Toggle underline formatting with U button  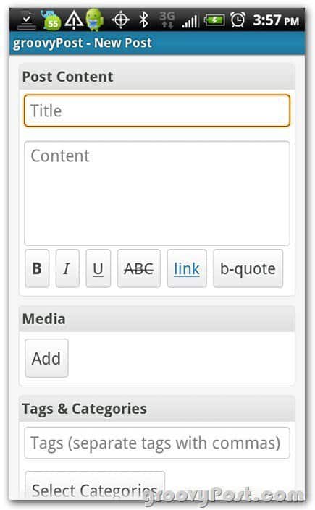(98, 268)
